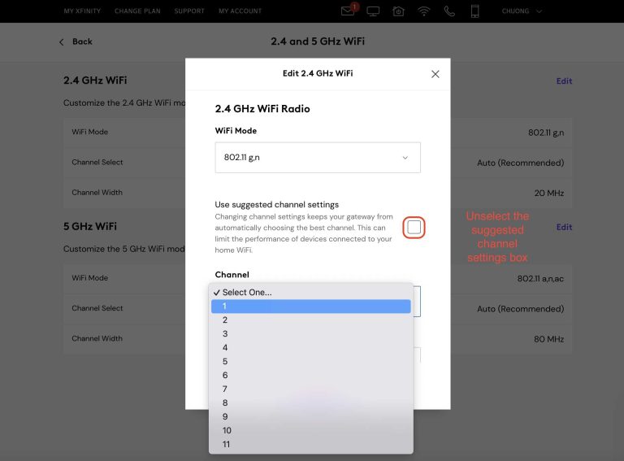
Task: Open the home security camera icon
Action: 398,11
